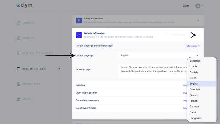Click the Default language dropdown caret
This screenshot has height=124, width=220.
[197, 55]
